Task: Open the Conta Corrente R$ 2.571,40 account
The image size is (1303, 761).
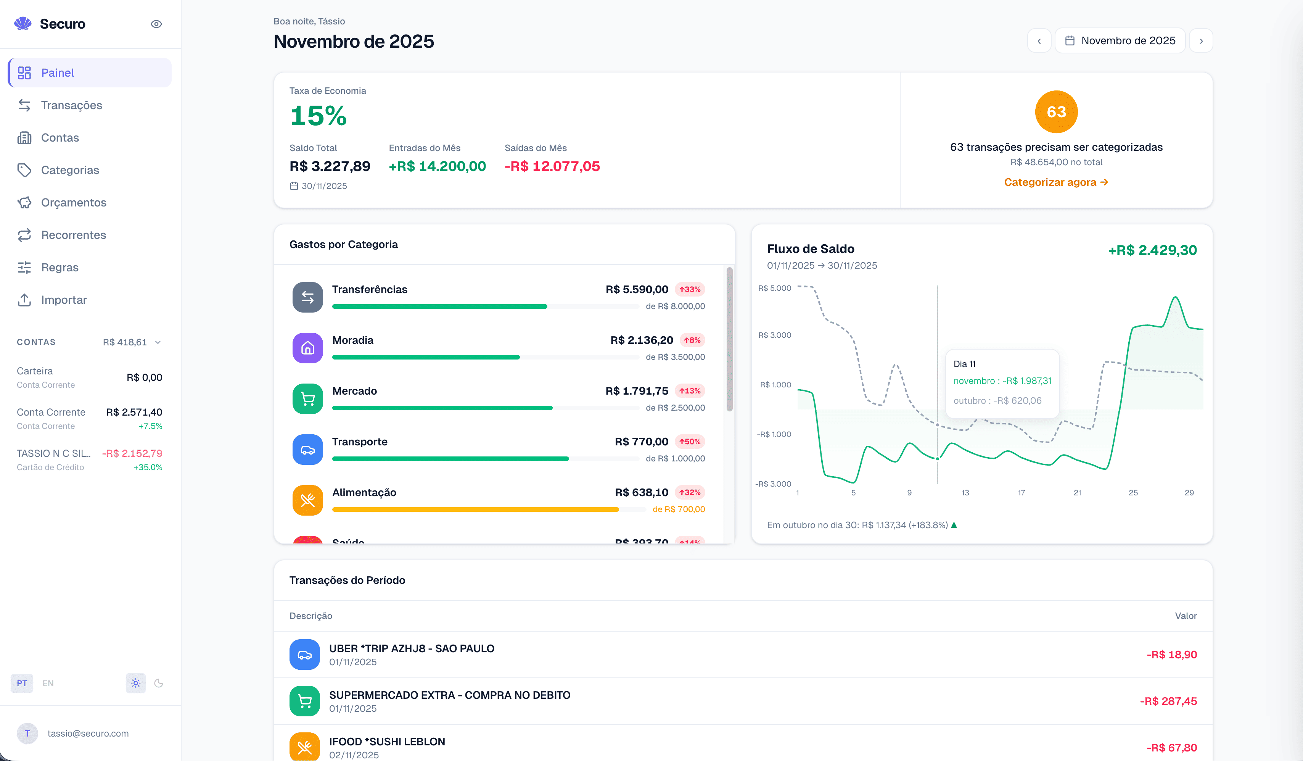Action: pyautogui.click(x=90, y=419)
